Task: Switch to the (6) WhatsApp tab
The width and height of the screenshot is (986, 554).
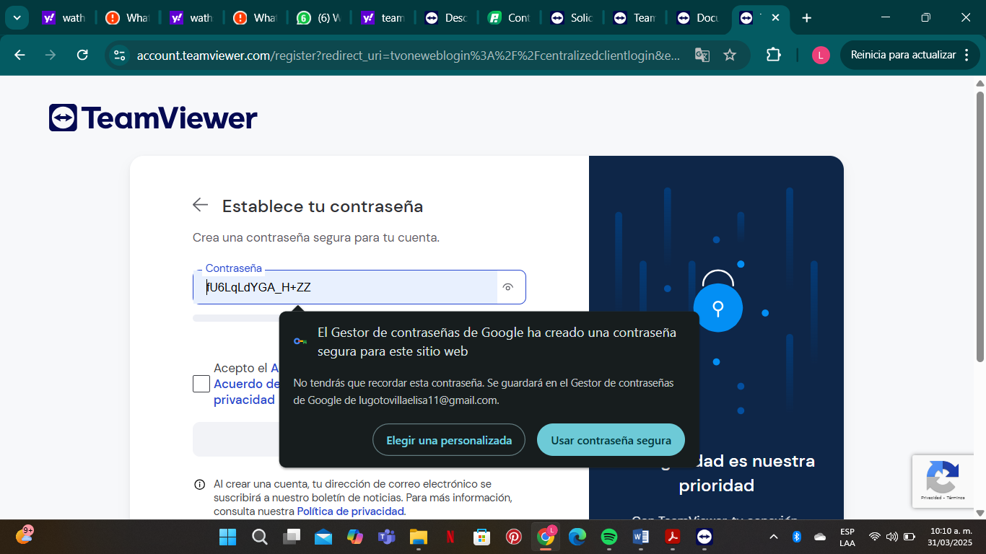Action: coord(319,18)
